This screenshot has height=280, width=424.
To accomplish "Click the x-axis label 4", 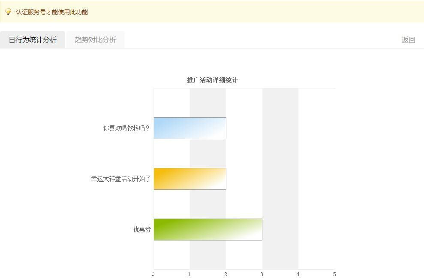I will [x=298, y=274].
